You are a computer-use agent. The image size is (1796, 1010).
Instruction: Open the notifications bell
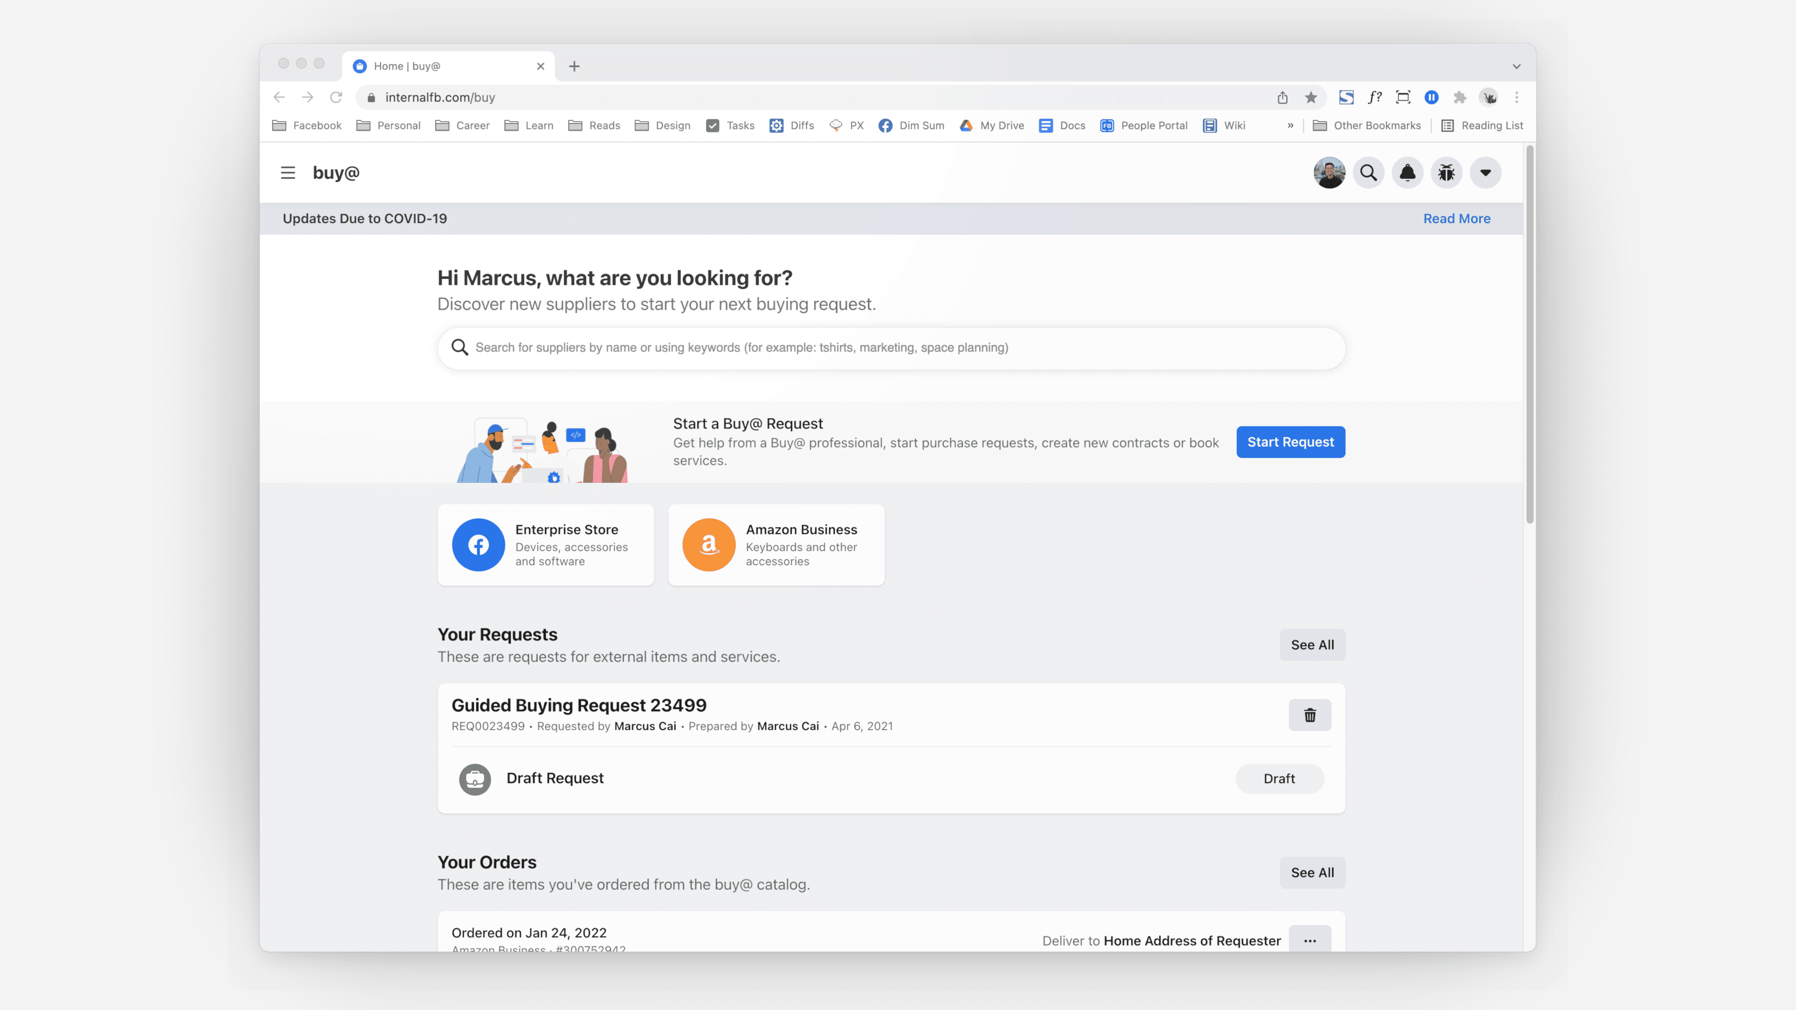point(1408,173)
